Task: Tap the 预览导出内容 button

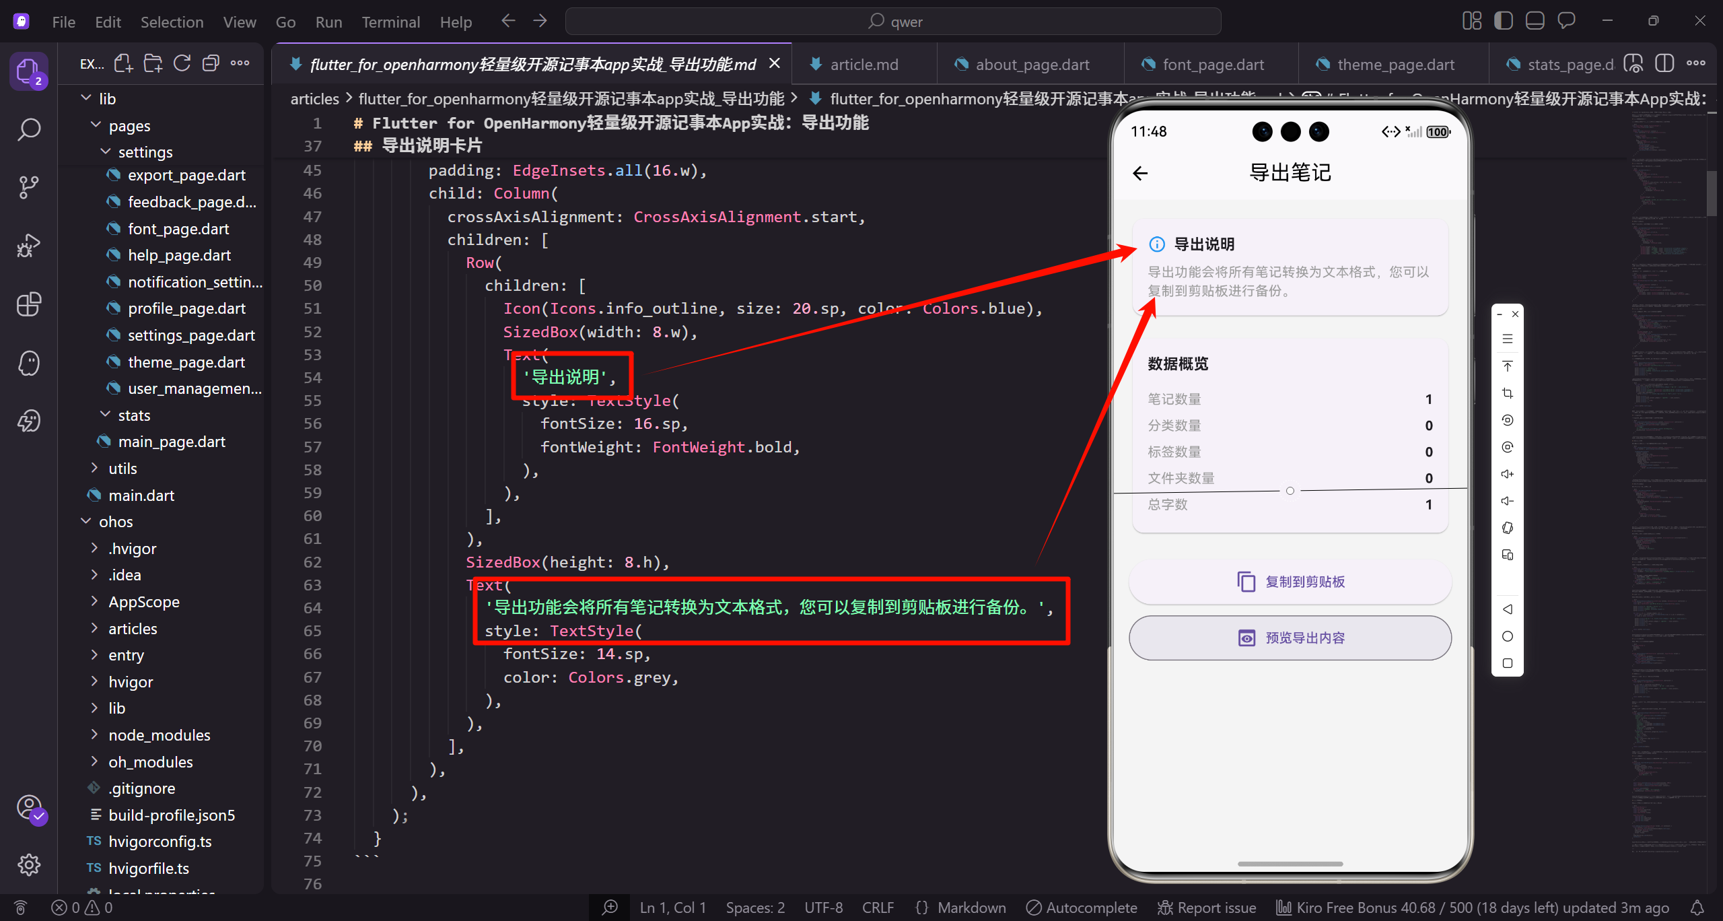Action: (1290, 638)
